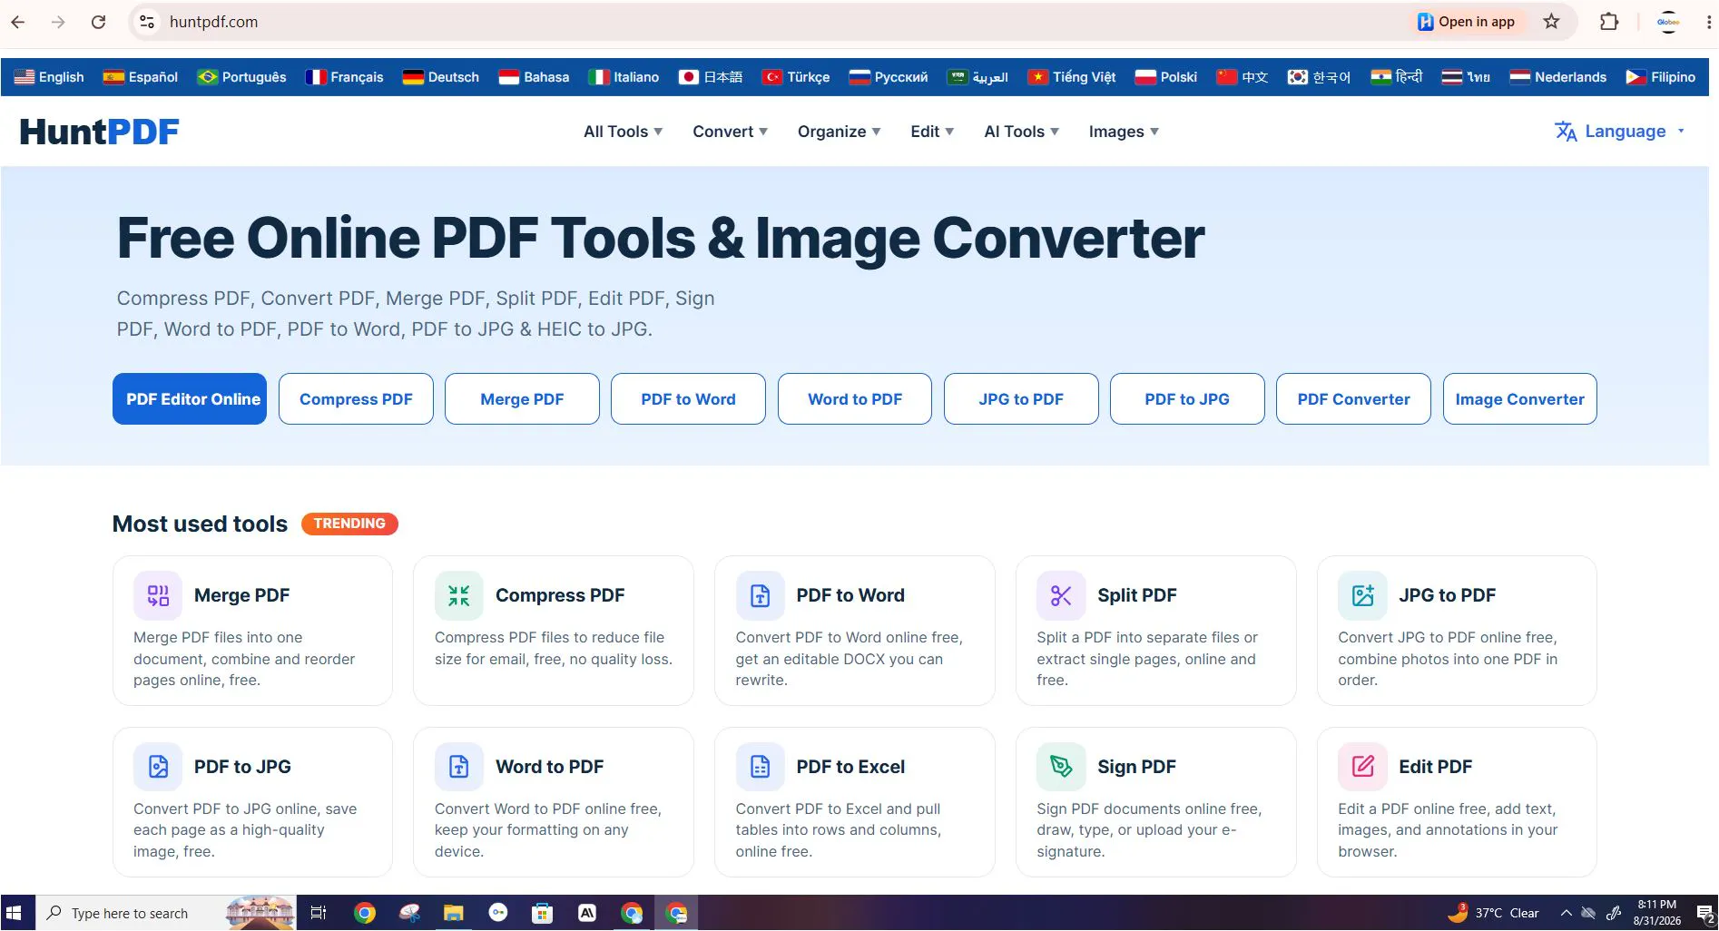Viewport: 1719px width, 931px height.
Task: Switch site language to Nederlands
Action: 1558,77
